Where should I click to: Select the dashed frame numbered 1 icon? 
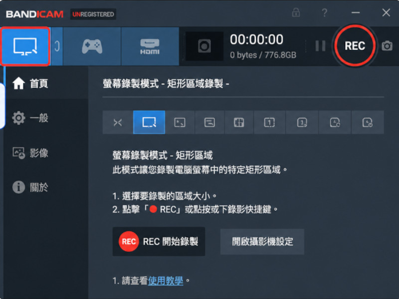point(269,122)
